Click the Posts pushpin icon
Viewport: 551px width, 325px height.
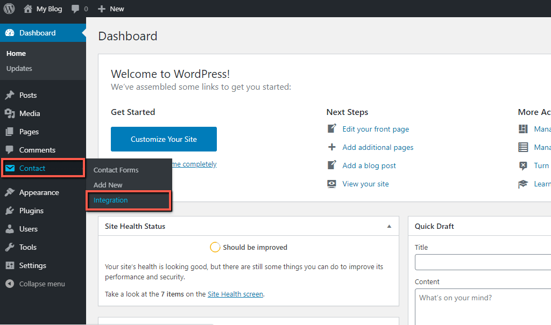10,95
